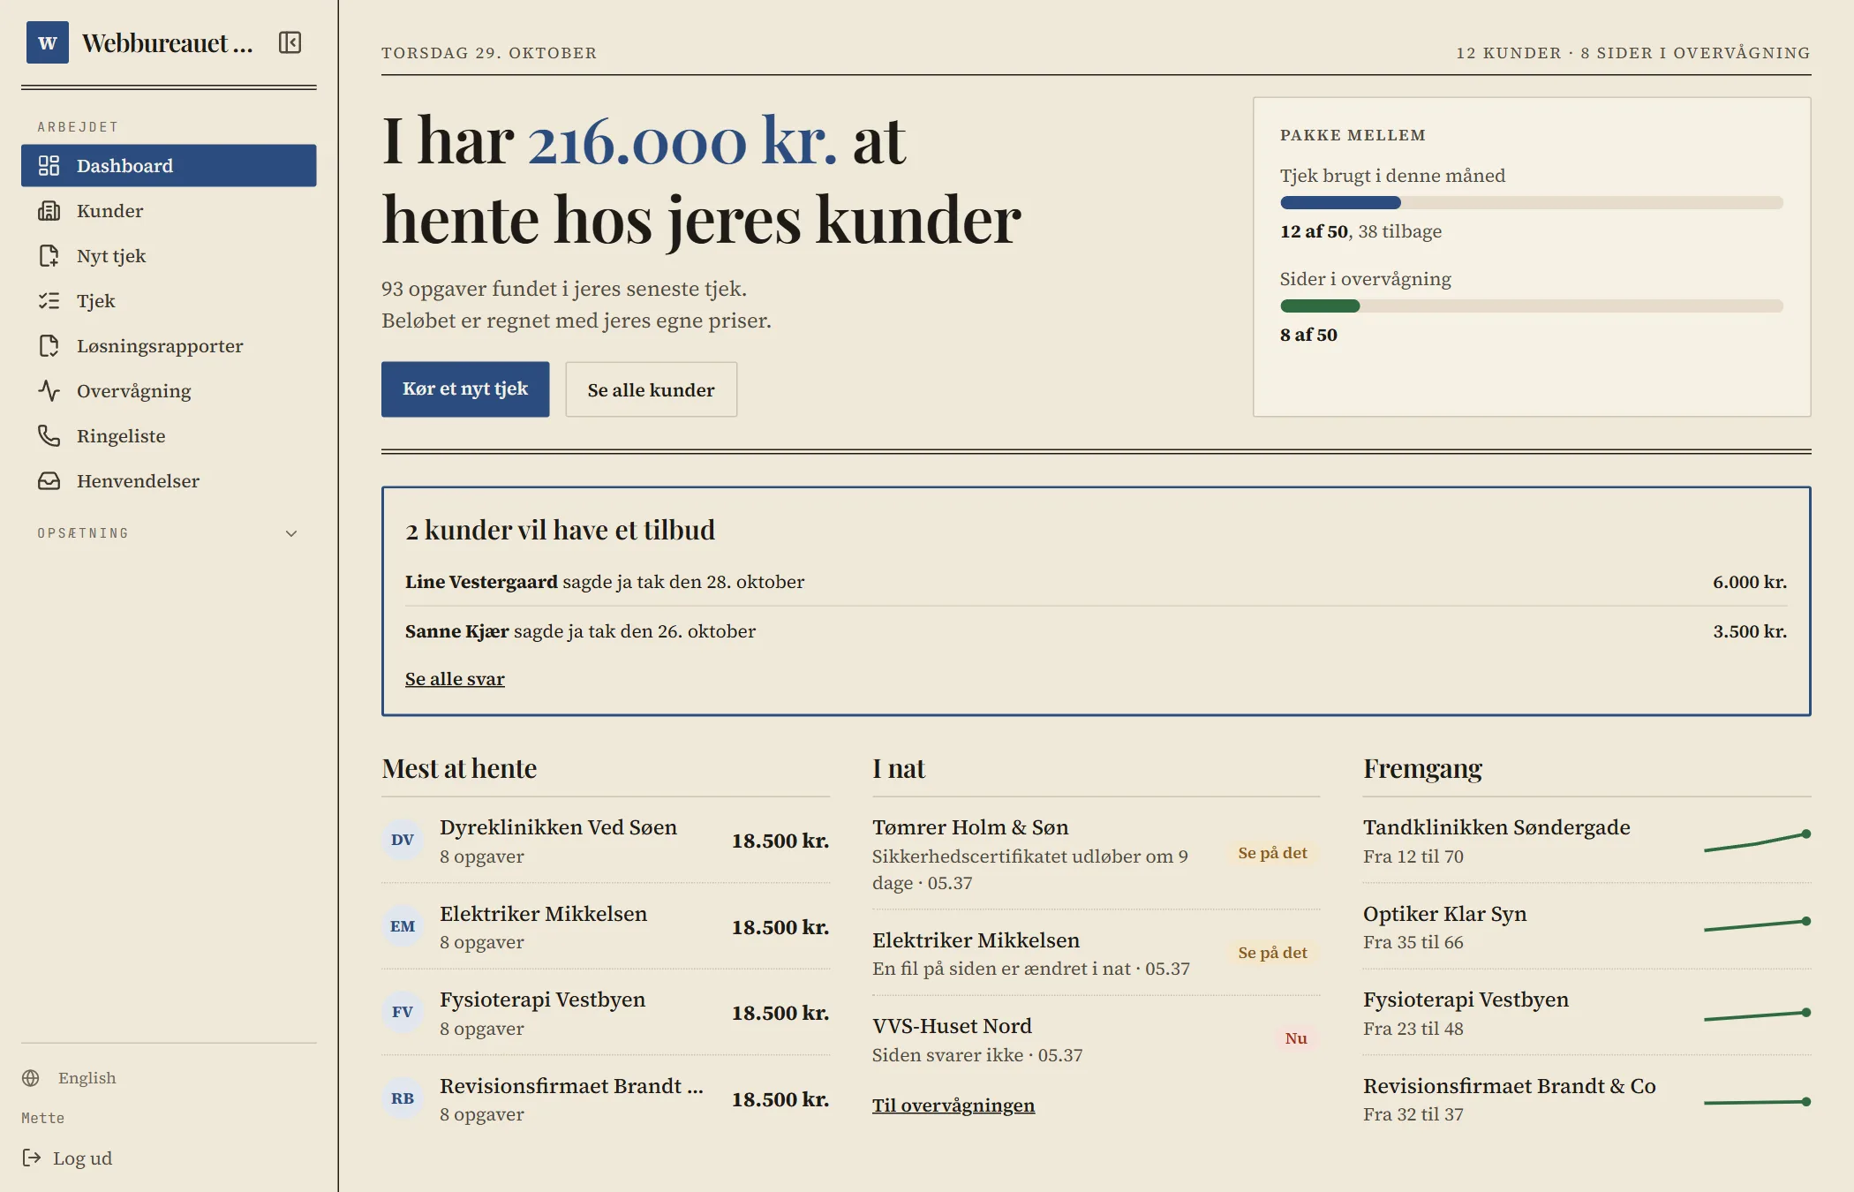1854x1192 pixels.
Task: Click the Log ud exit icon
Action: [x=32, y=1158]
